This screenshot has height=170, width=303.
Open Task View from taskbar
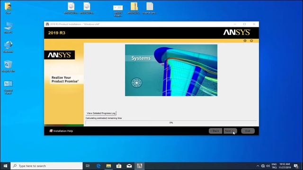pos(88,166)
